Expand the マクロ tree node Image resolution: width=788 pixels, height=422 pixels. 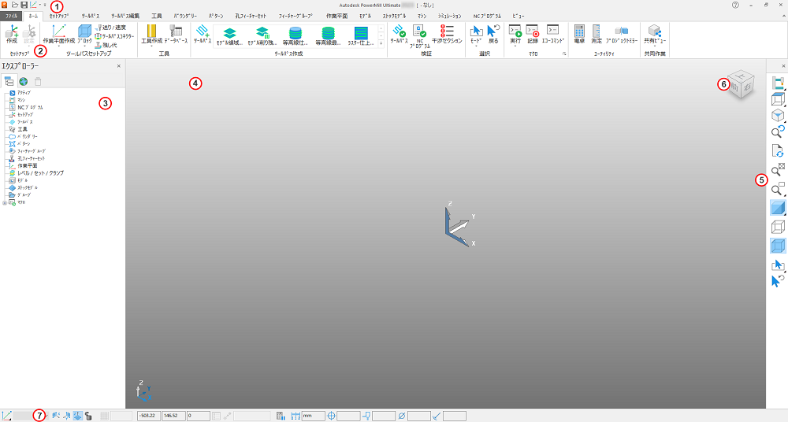tap(4, 202)
